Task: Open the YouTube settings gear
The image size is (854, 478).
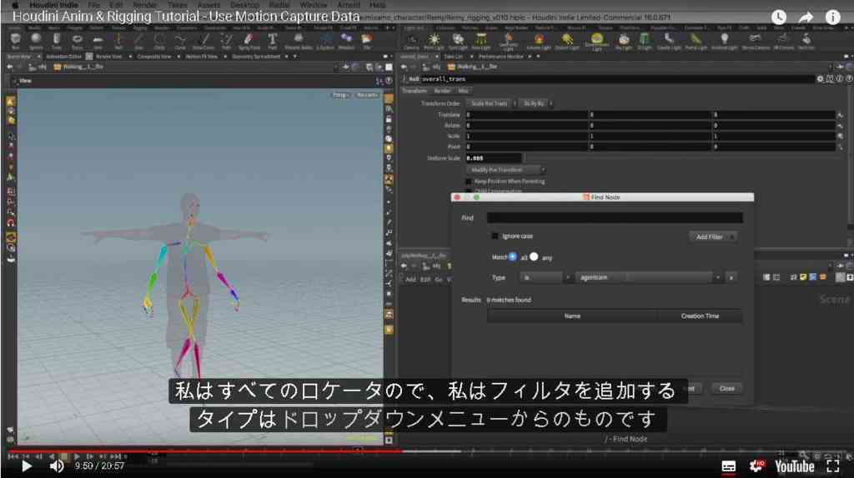Action: coord(756,466)
